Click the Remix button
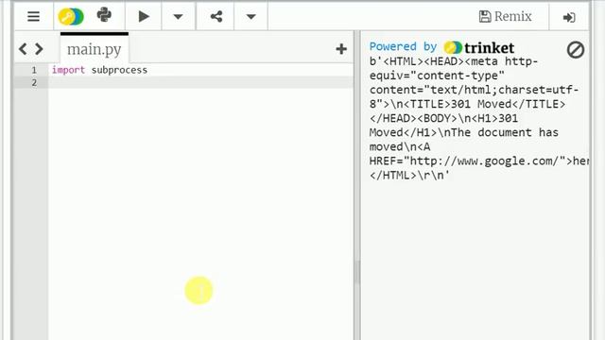This screenshot has height=340, width=605. tap(505, 16)
